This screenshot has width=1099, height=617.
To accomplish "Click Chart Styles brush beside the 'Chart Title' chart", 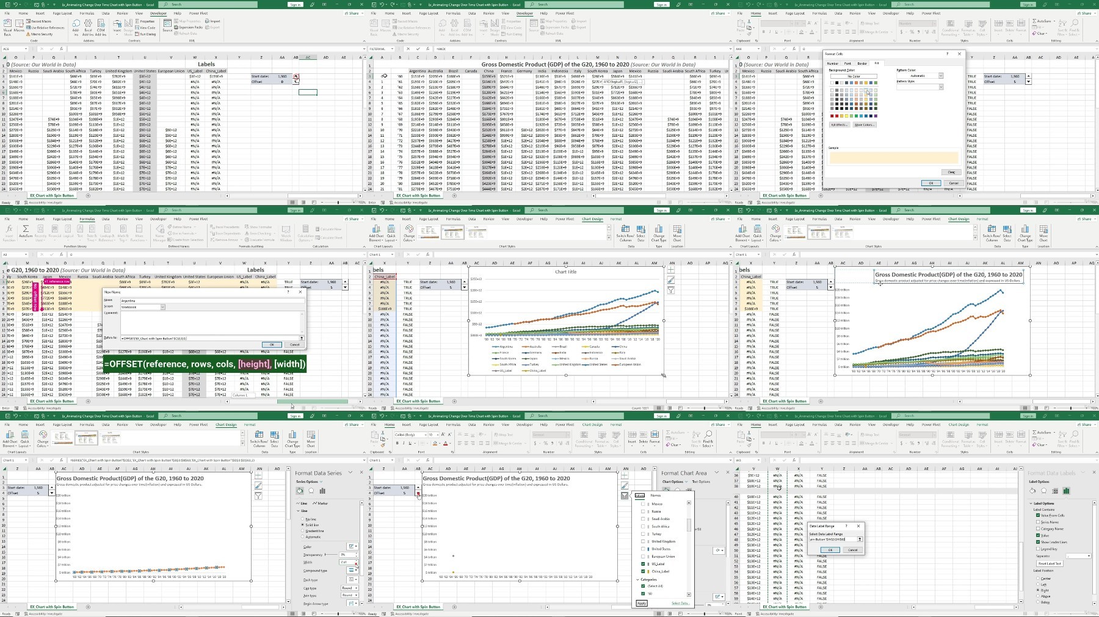I will click(x=671, y=280).
